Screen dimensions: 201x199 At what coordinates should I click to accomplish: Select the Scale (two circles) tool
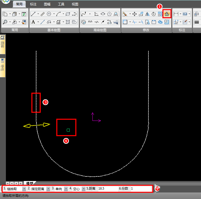coord(141,14)
